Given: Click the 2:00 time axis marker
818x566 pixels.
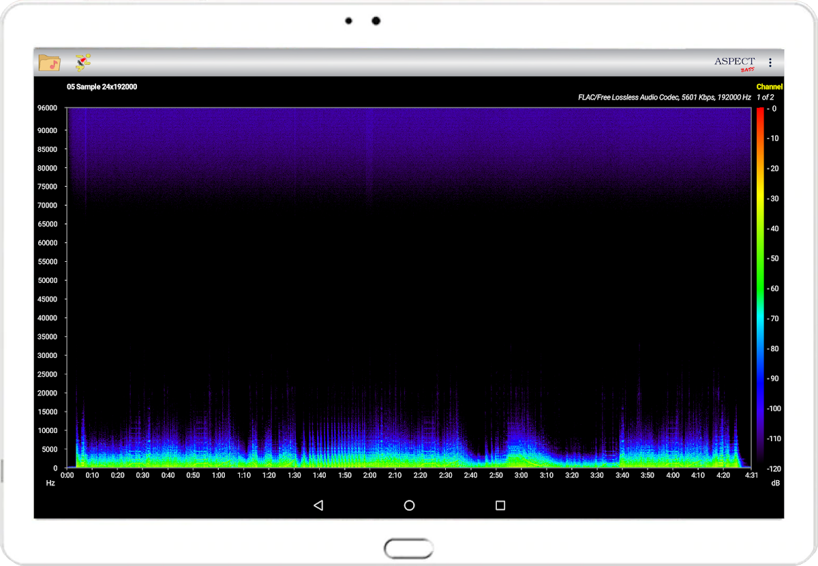Looking at the screenshot, I should pyautogui.click(x=369, y=475).
